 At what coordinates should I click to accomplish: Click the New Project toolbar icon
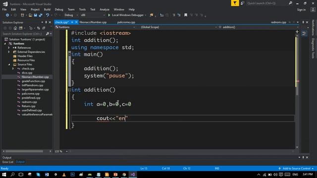tap(22, 15)
